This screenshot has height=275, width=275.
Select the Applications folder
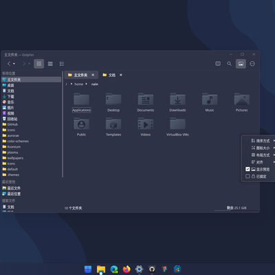point(81,102)
